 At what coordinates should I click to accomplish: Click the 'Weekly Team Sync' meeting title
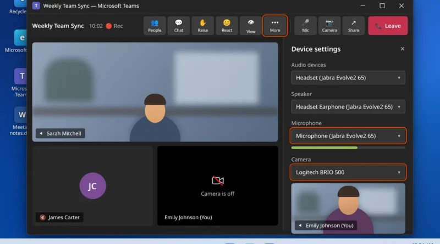[x=58, y=26]
